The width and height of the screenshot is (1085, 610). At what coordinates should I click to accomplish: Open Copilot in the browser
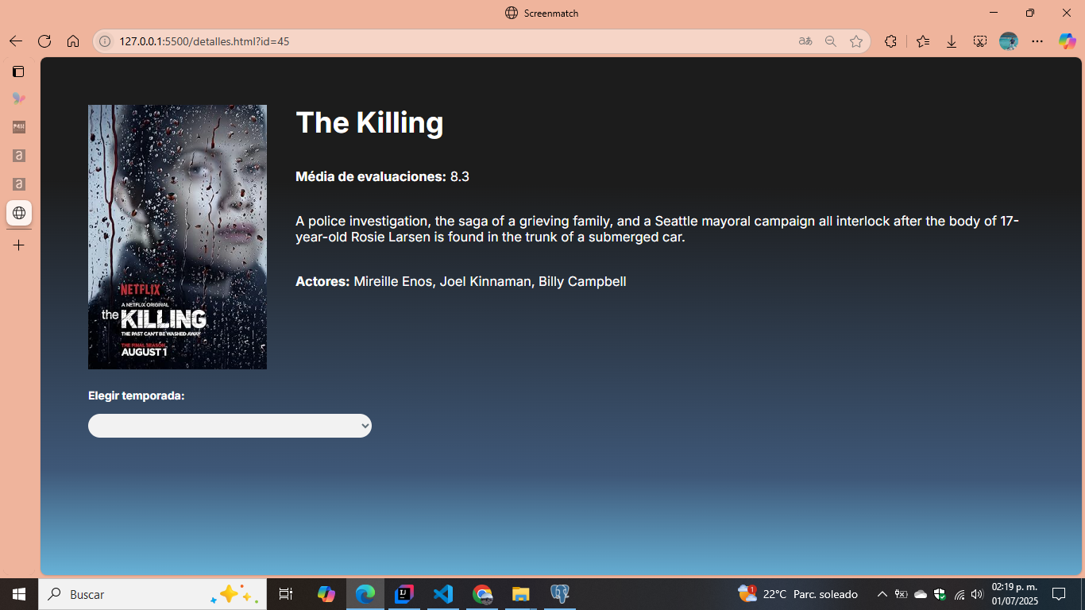(1068, 41)
